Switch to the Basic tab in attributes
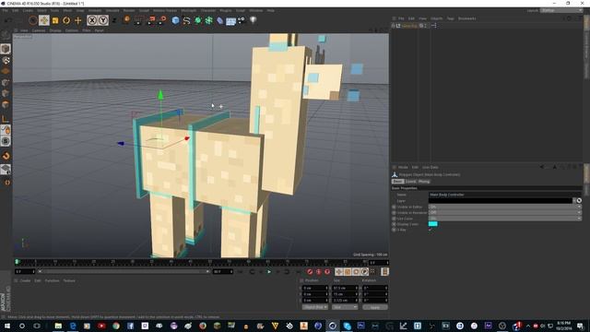The image size is (590, 332). click(x=397, y=182)
